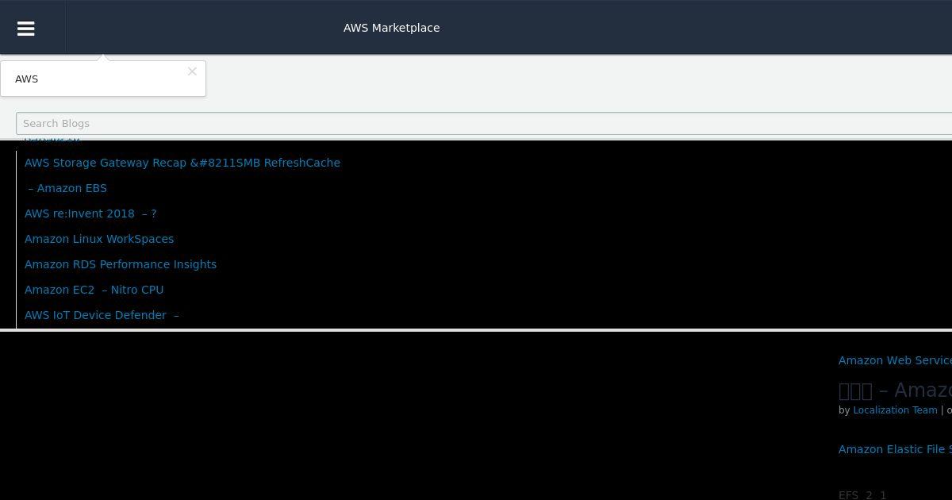
Task: Open AWS Storage Gateway Recap post
Action: (x=182, y=163)
